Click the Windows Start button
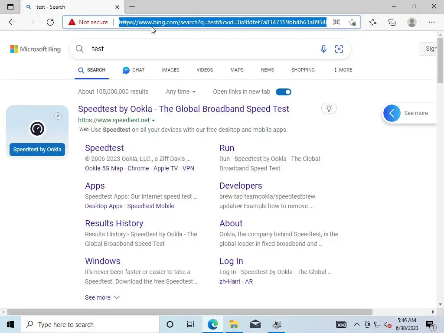 click(x=10, y=324)
